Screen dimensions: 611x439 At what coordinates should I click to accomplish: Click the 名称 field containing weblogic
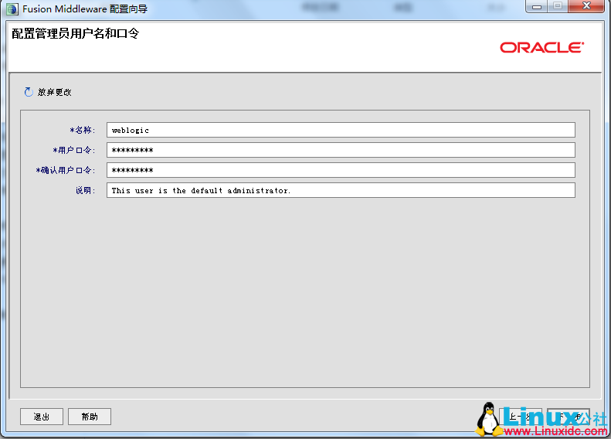pyautogui.click(x=341, y=130)
